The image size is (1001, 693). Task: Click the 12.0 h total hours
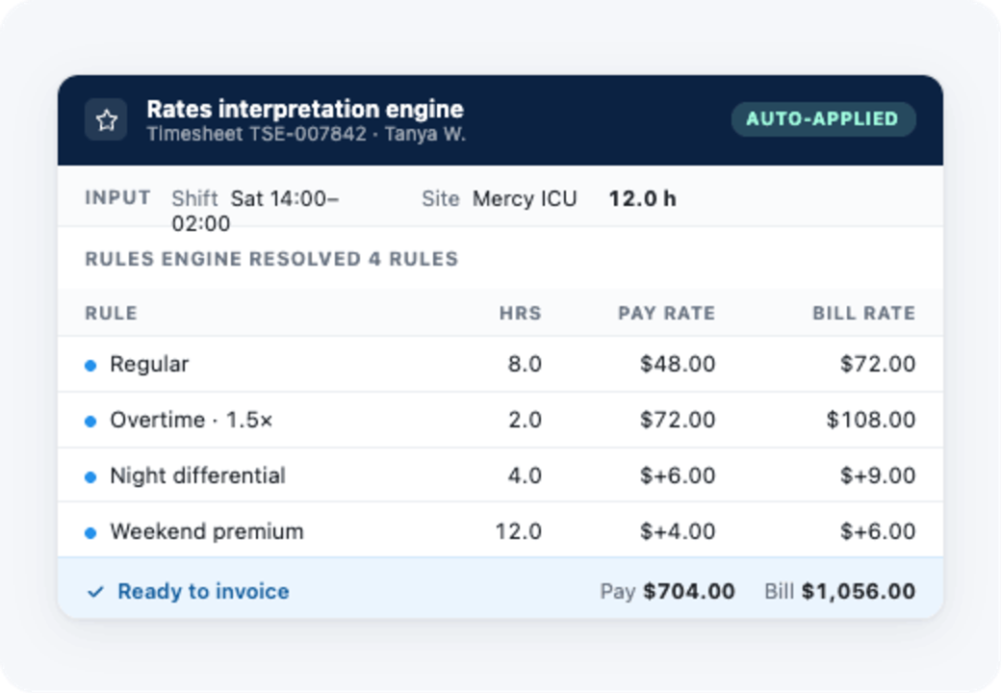(x=642, y=198)
